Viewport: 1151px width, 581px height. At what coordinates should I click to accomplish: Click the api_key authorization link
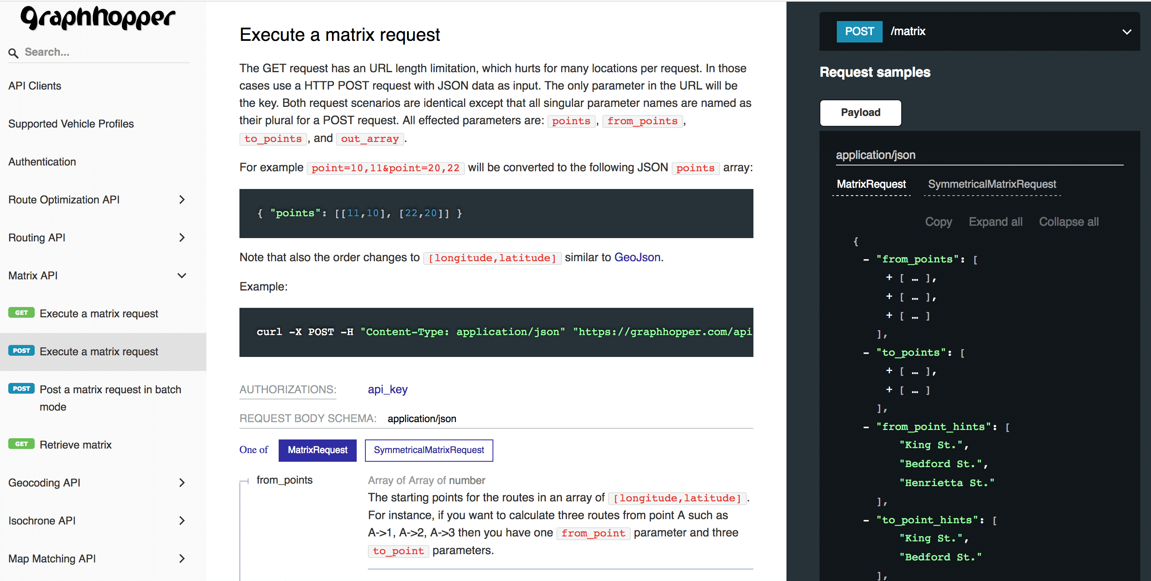pos(387,390)
